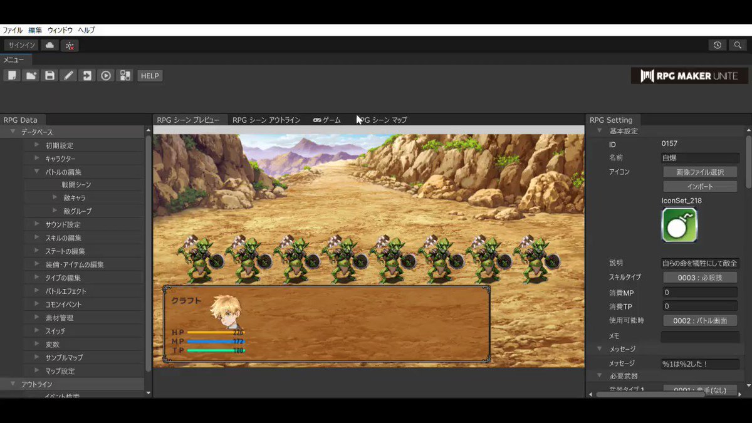Screen dimensions: 752x423
Task: Open the version history clock icon
Action: [x=718, y=45]
